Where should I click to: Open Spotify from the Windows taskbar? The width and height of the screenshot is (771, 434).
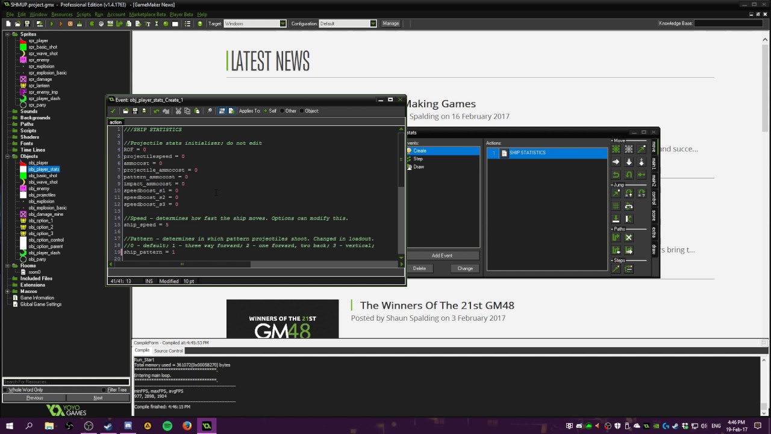167,426
